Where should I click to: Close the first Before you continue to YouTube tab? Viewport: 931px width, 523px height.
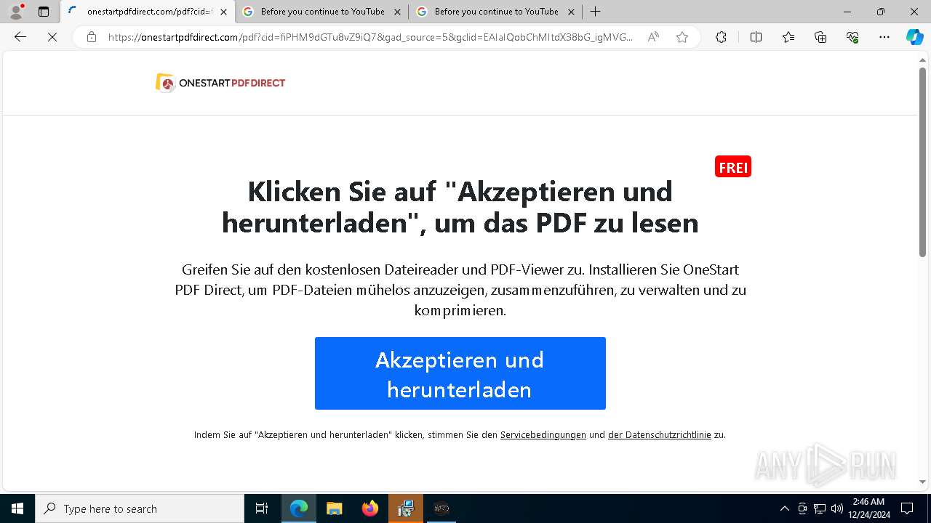(397, 12)
